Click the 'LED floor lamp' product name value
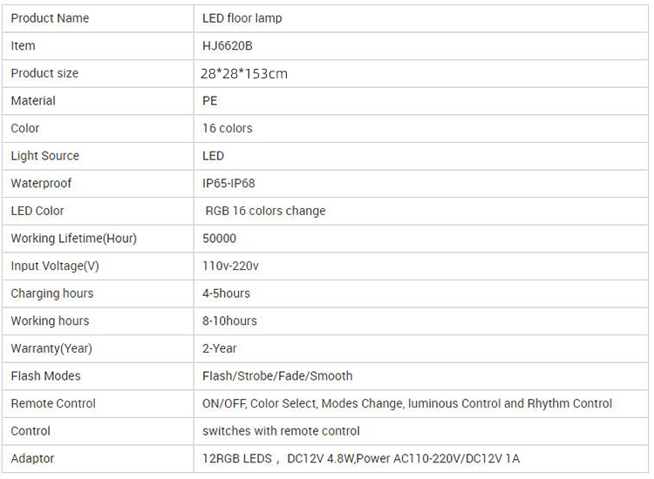 (242, 18)
